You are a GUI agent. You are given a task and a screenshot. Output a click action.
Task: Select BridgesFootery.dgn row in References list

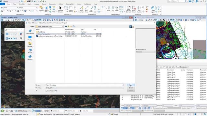coord(136,100)
